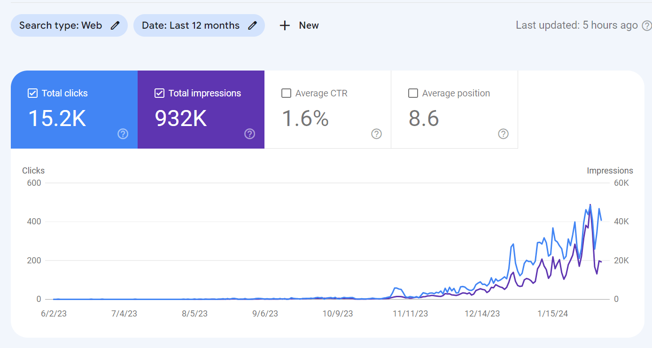Select the 1.6% Average CTR value
Viewport: 652px width, 348px height.
305,118
